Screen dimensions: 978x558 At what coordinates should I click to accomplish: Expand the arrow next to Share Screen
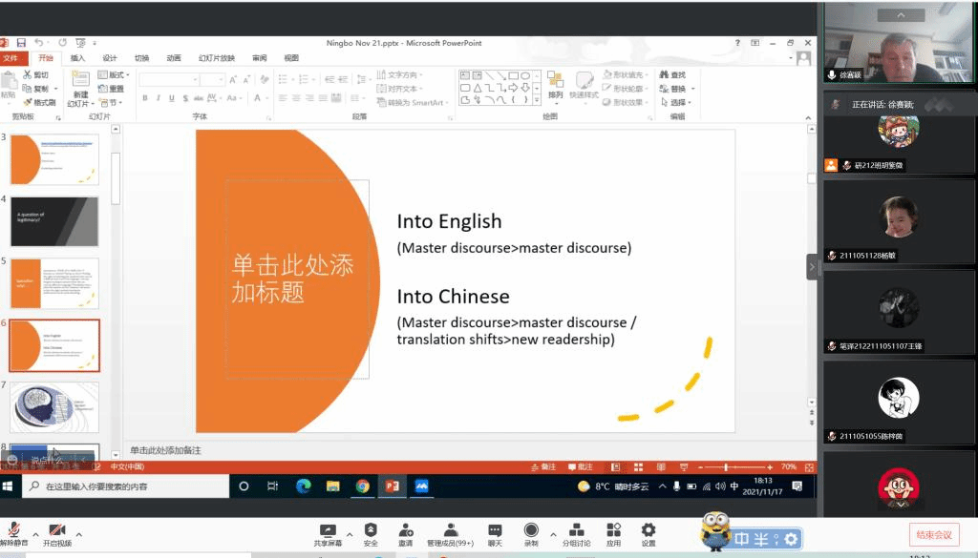click(350, 534)
